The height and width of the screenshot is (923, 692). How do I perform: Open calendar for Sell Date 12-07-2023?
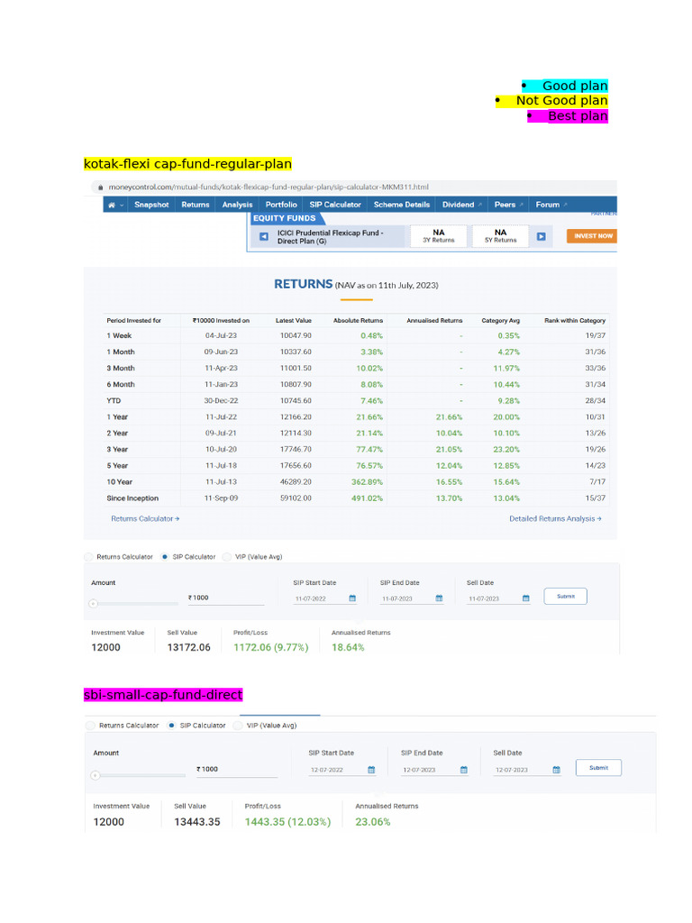pos(557,770)
